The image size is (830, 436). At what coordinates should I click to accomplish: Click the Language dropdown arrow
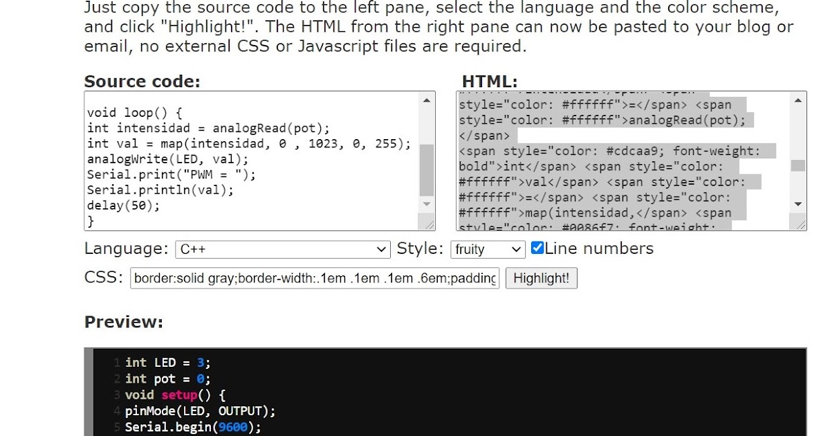point(381,249)
